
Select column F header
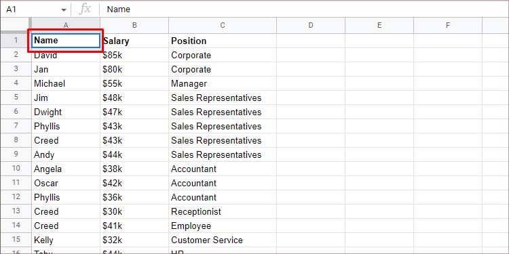point(448,25)
